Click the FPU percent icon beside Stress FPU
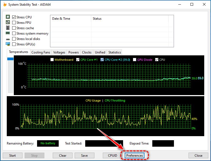Viewport: 211px width, 161px height. click(8, 22)
